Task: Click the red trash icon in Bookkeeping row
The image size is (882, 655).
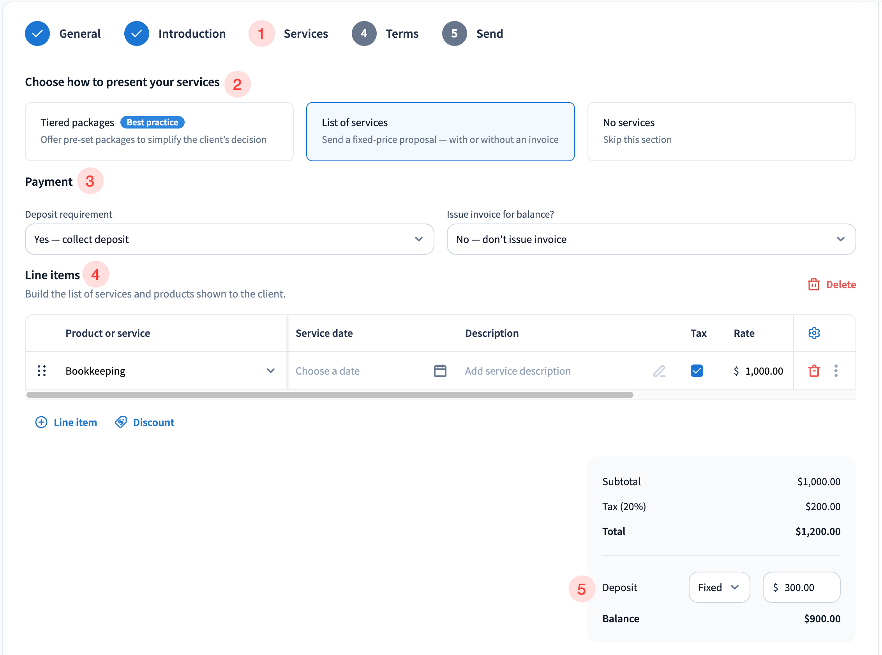Action: tap(814, 371)
